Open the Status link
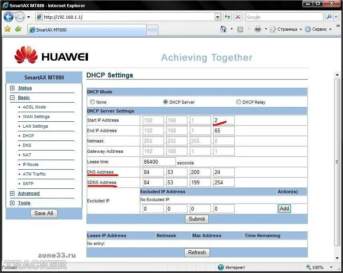The height and width of the screenshot is (273, 343). coord(25,88)
